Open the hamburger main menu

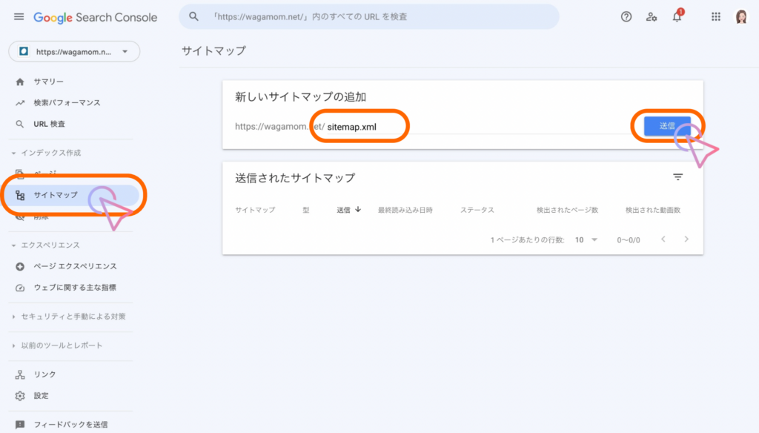pos(19,16)
